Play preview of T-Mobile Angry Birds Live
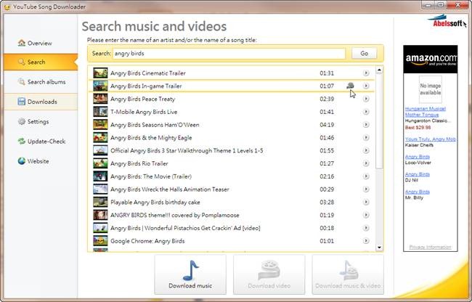 point(366,112)
